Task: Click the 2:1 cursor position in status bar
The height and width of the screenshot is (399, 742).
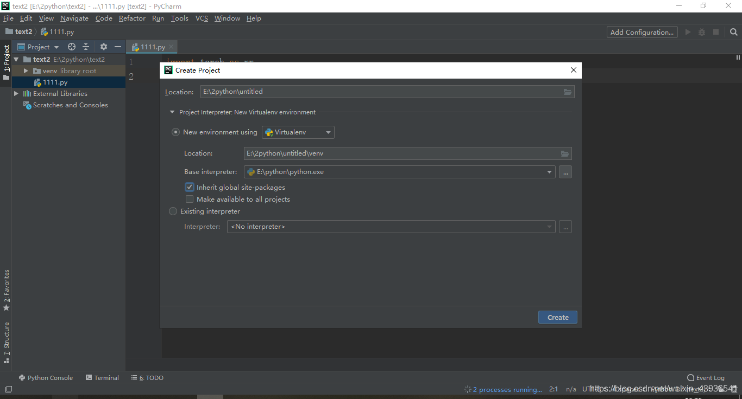Action: (x=554, y=389)
